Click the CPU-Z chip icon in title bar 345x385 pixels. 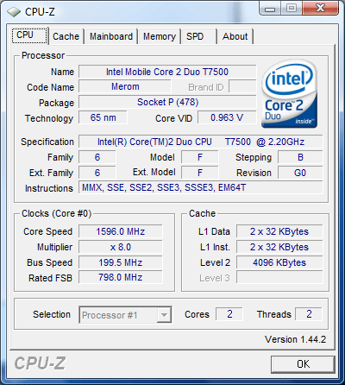coord(14,12)
